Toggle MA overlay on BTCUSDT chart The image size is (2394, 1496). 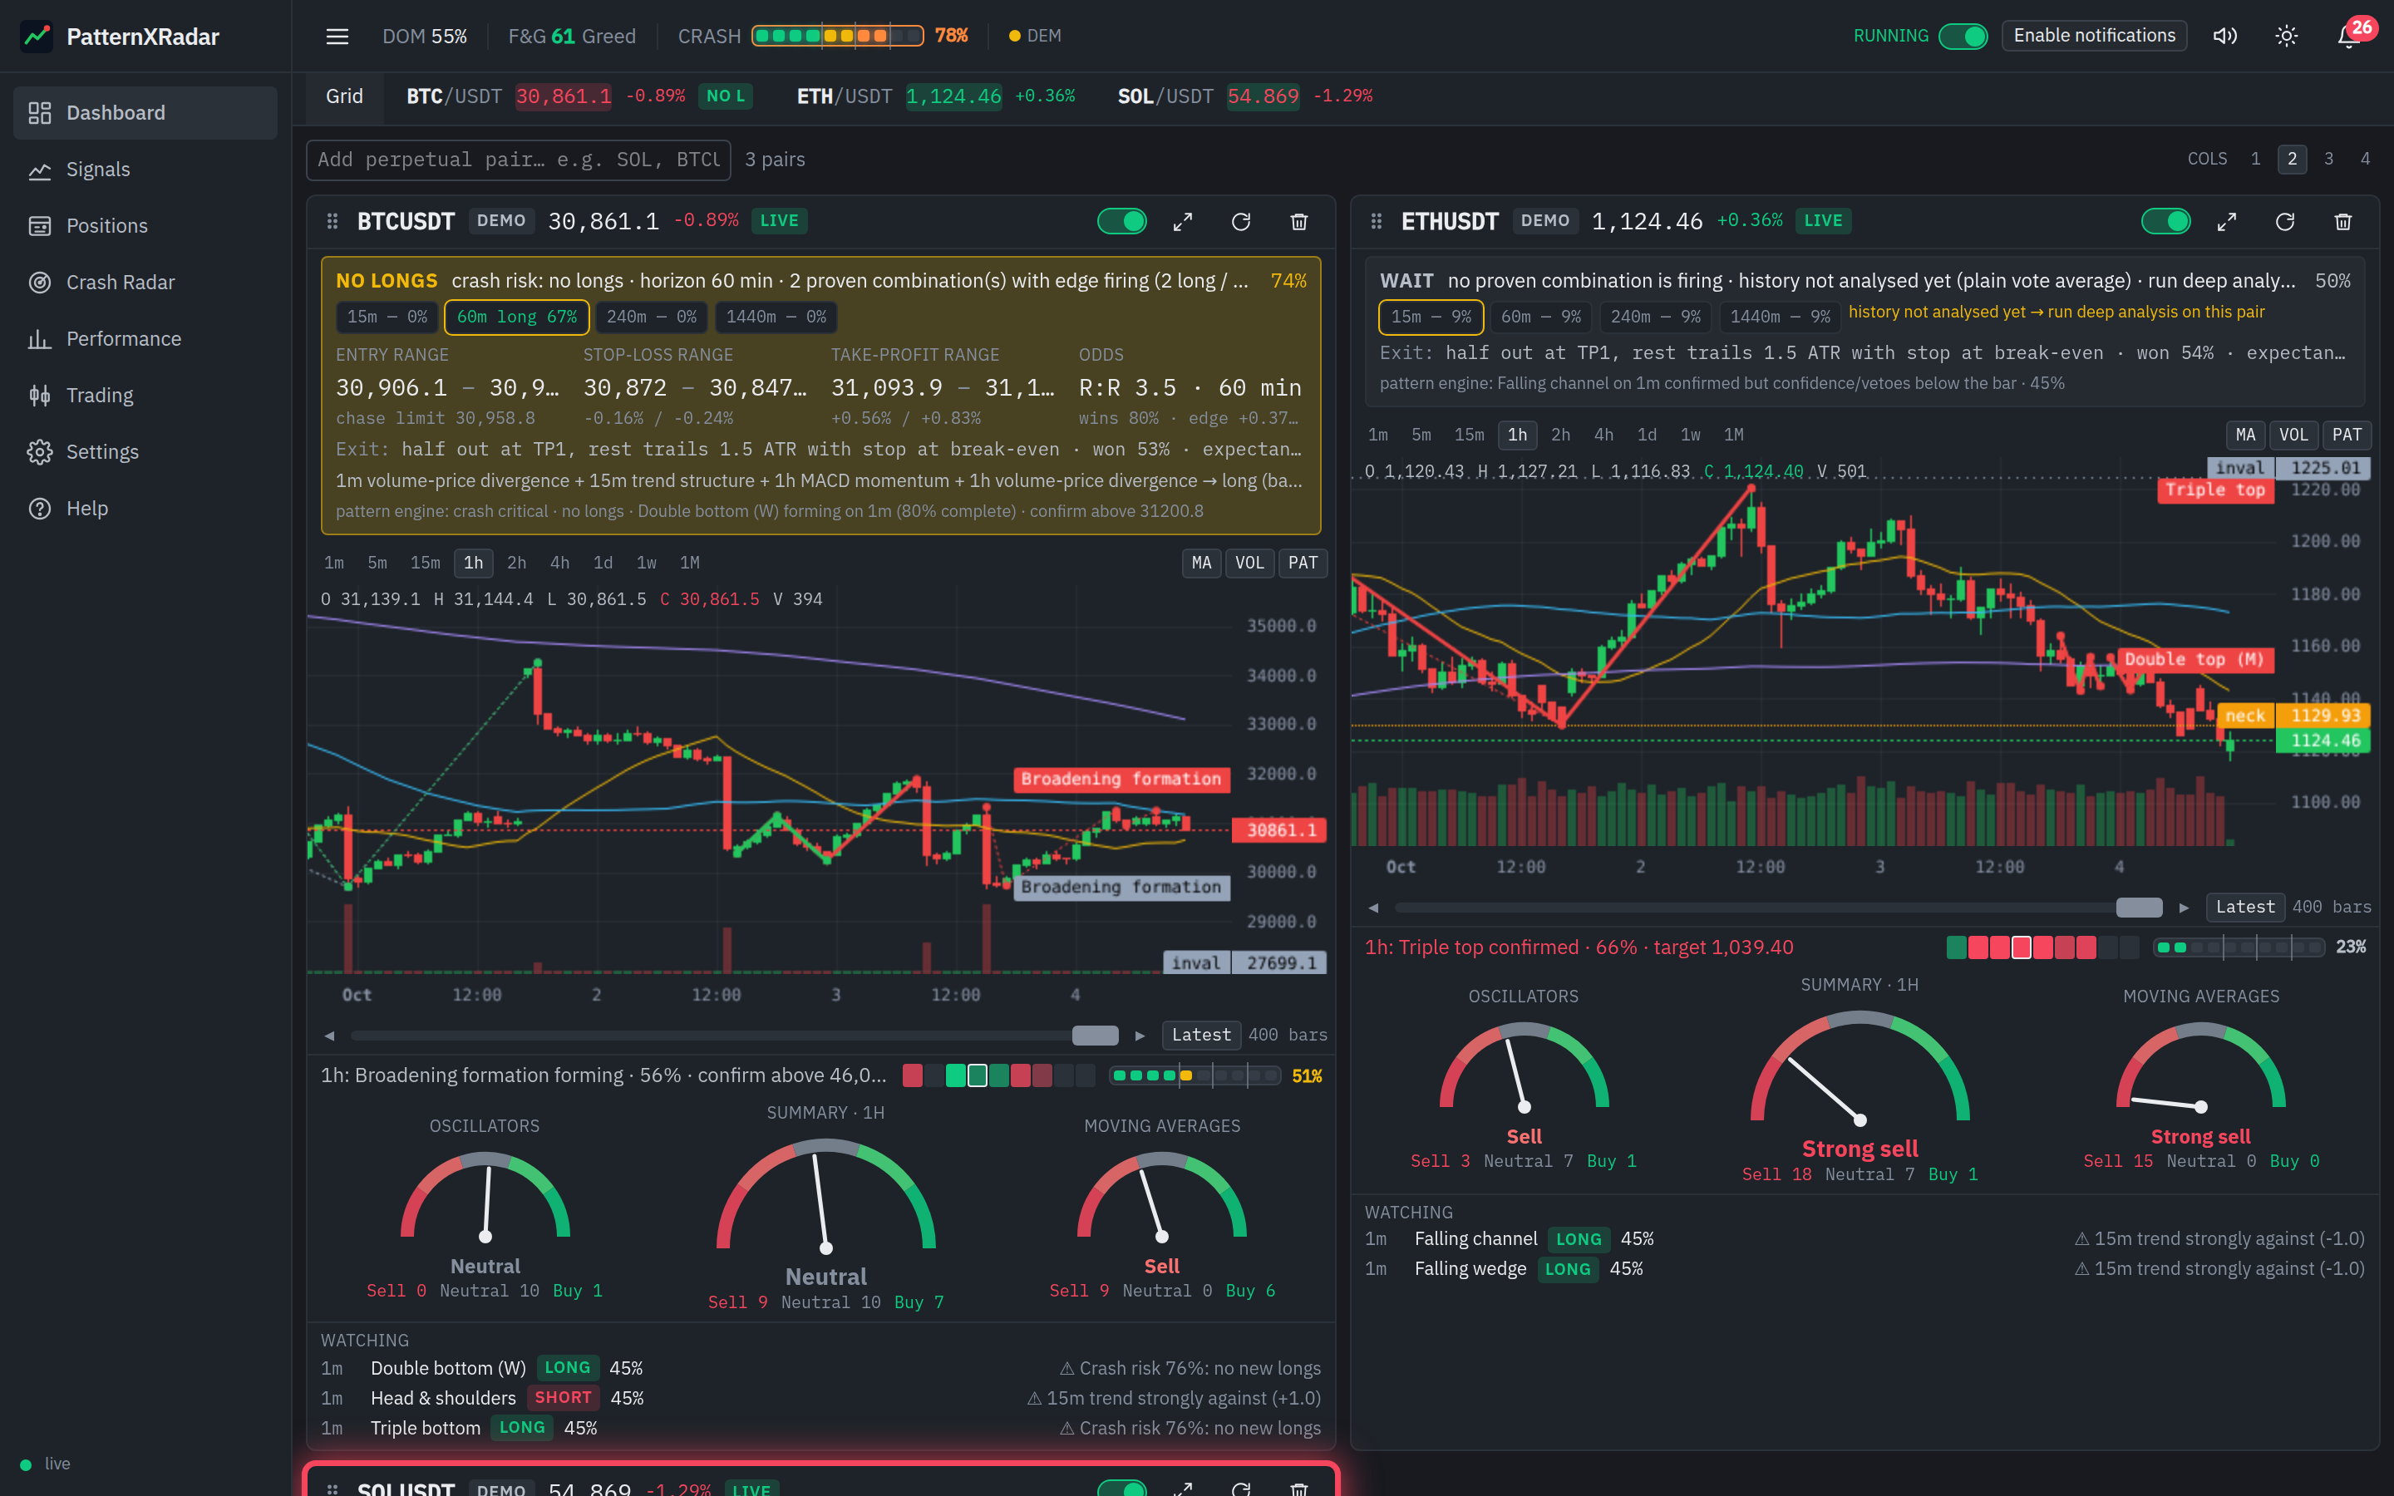pos(1201,563)
